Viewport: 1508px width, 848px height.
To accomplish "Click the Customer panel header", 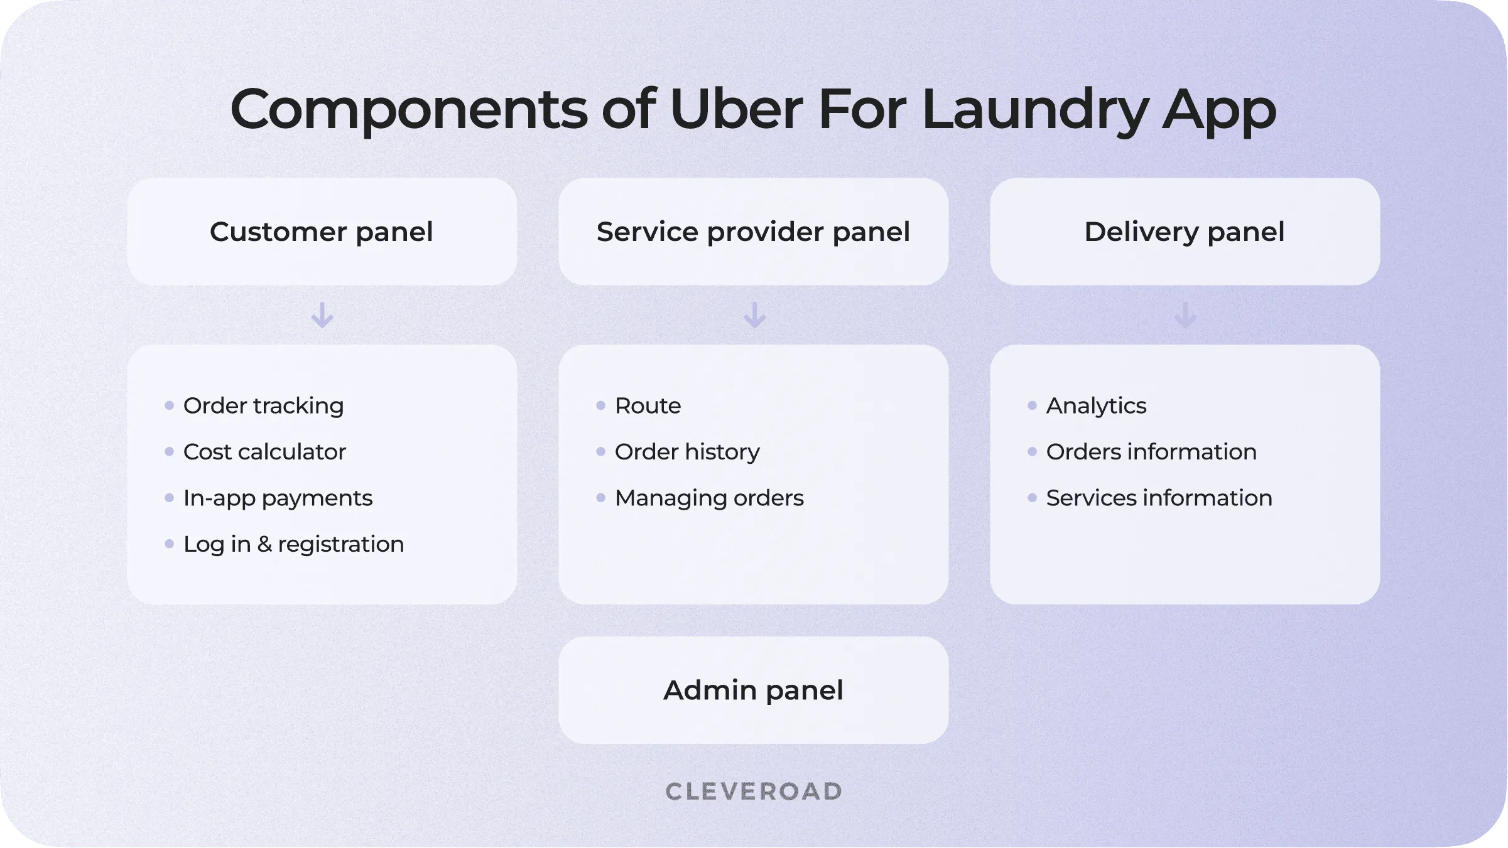I will [x=321, y=231].
